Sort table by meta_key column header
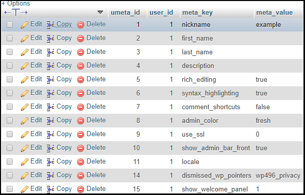305x195 pixels. (x=197, y=13)
